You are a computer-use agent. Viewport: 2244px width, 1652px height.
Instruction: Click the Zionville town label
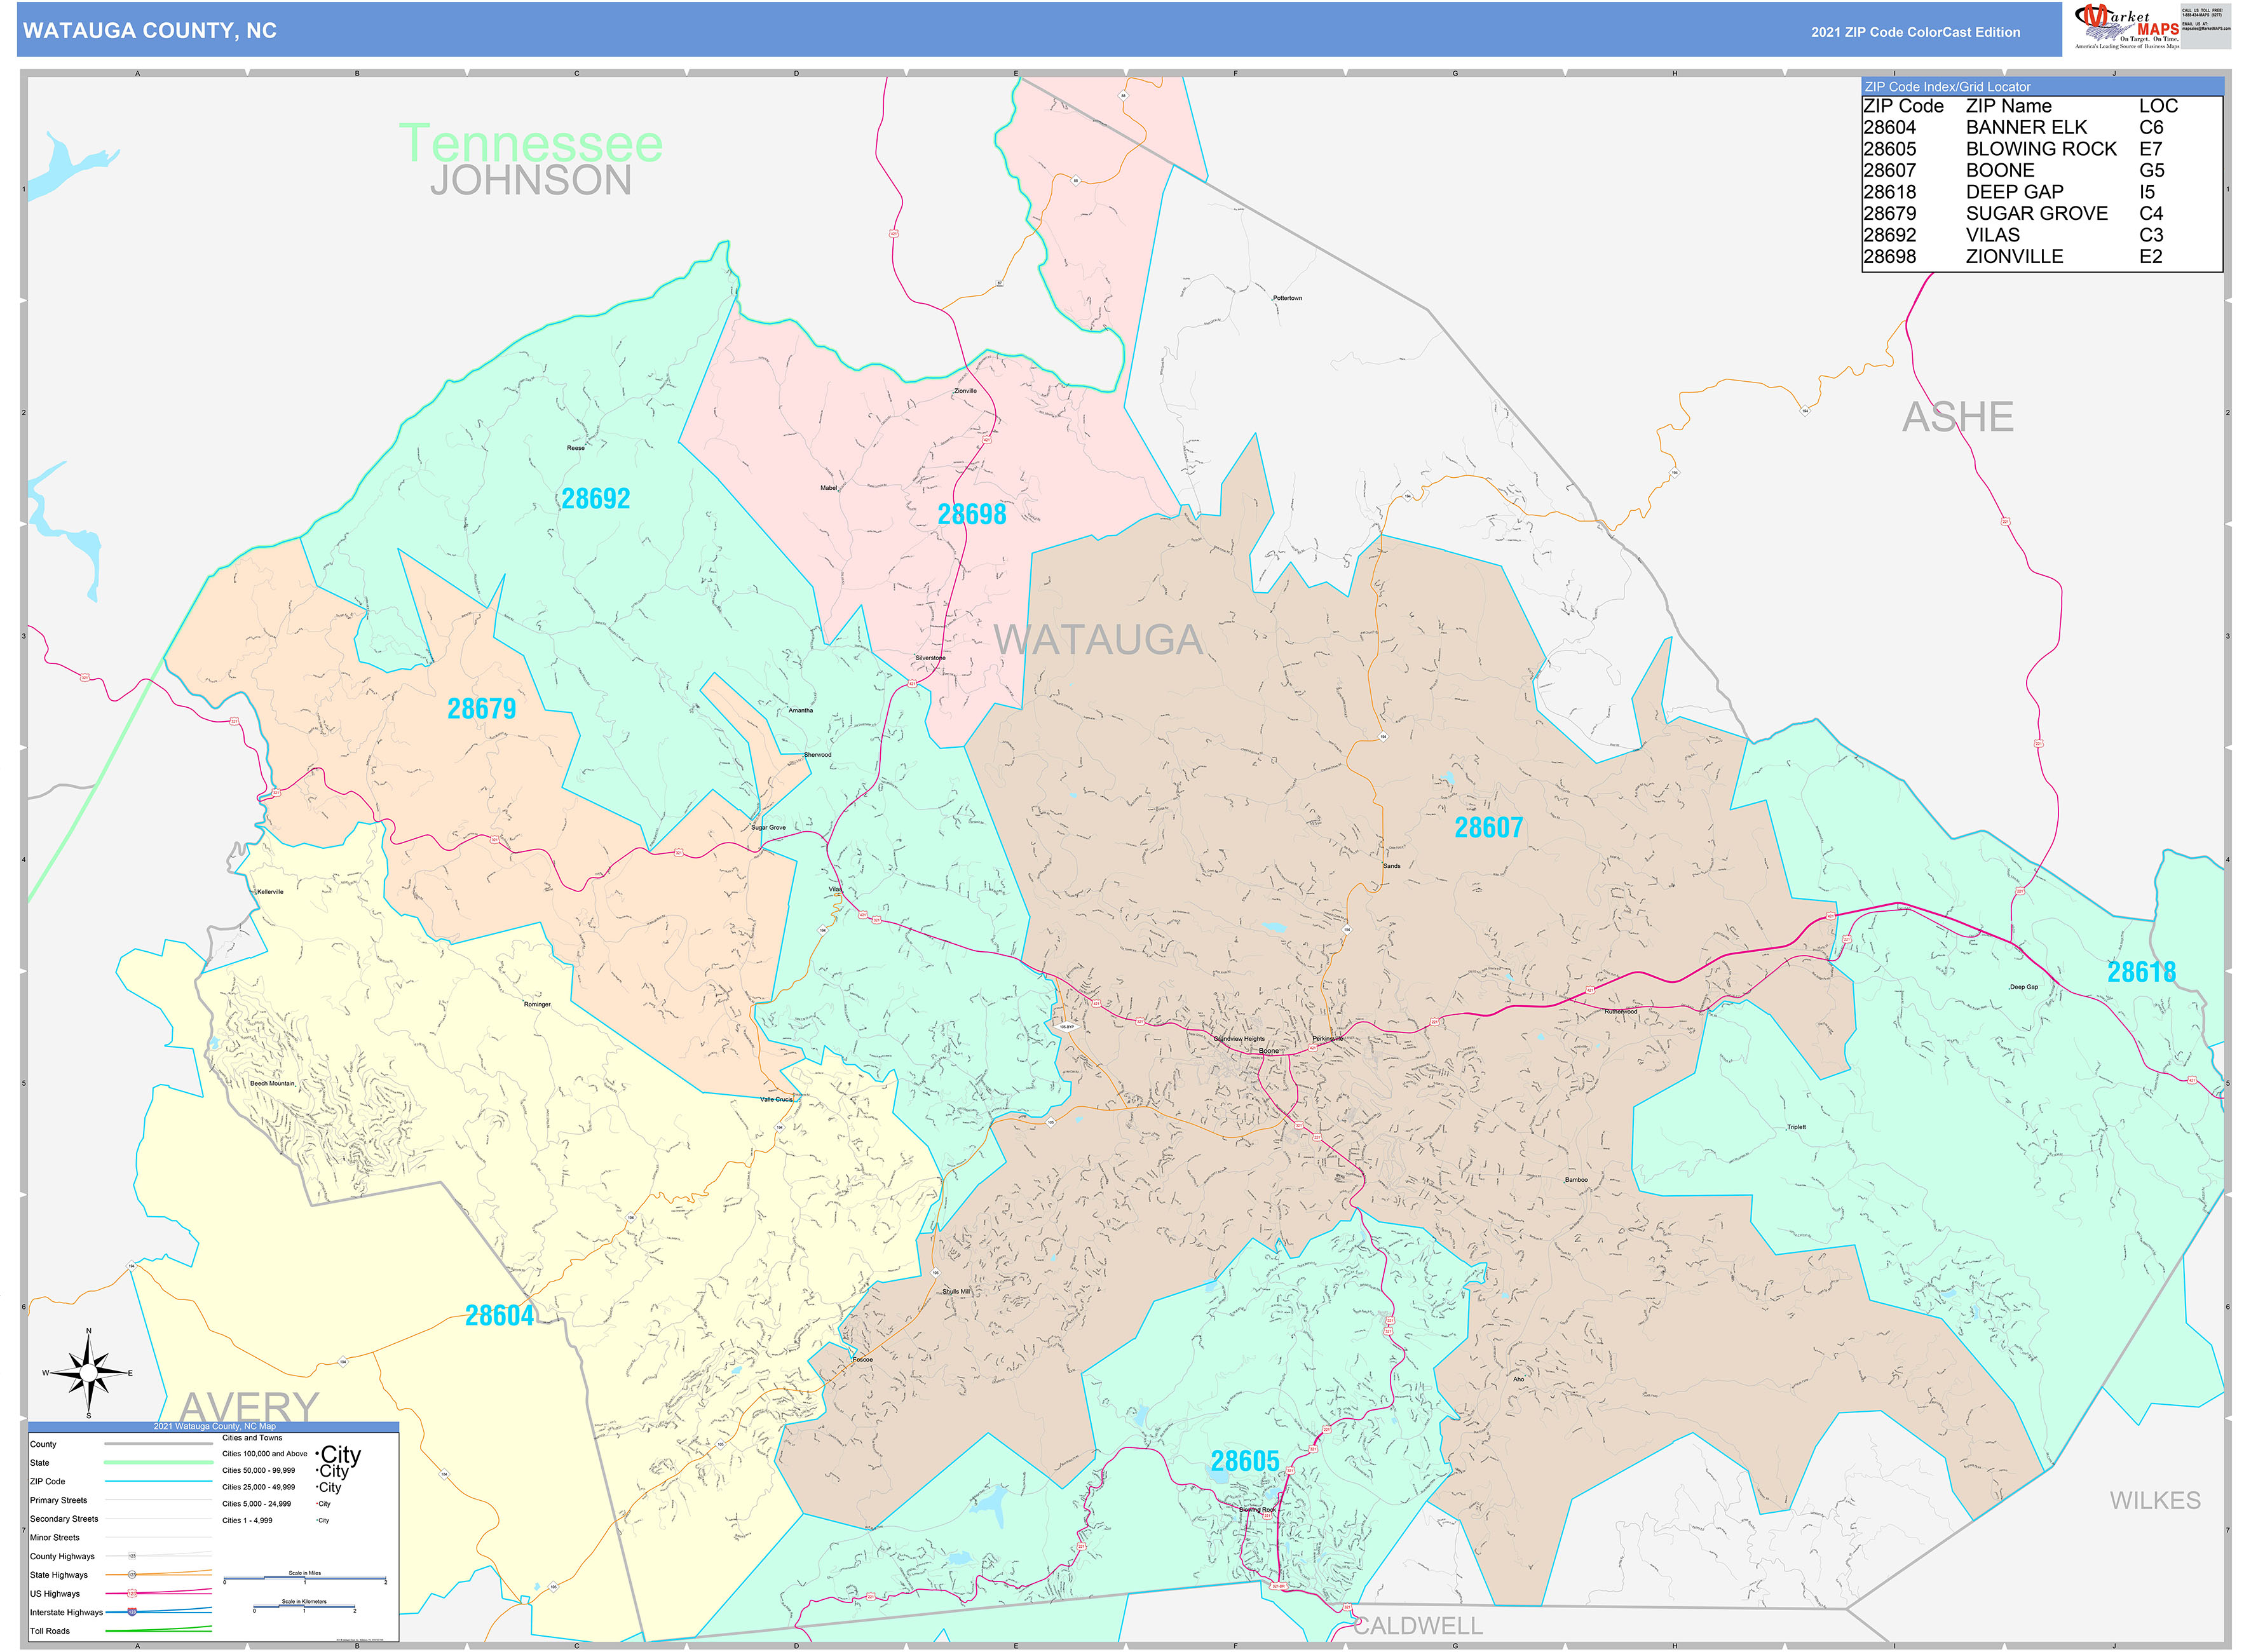point(965,391)
